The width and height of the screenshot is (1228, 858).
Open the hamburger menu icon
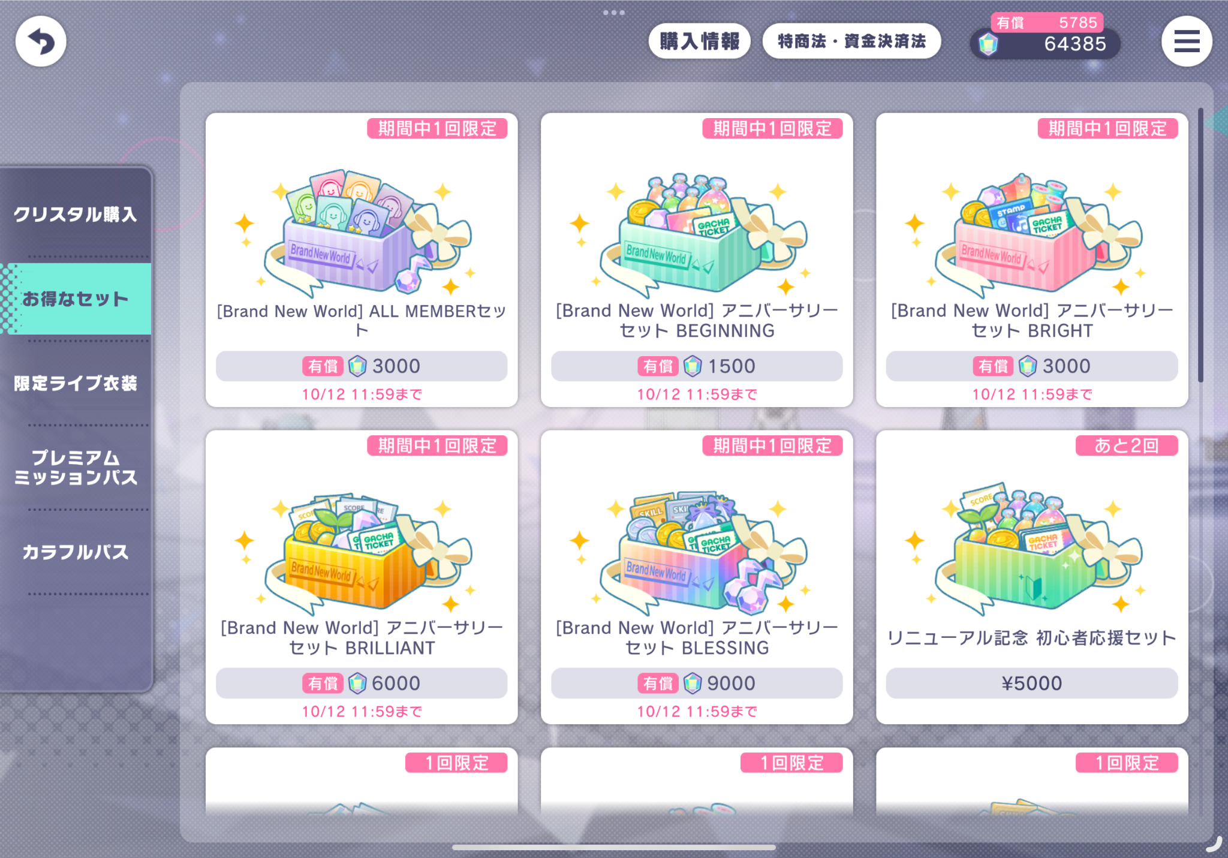coord(1187,41)
